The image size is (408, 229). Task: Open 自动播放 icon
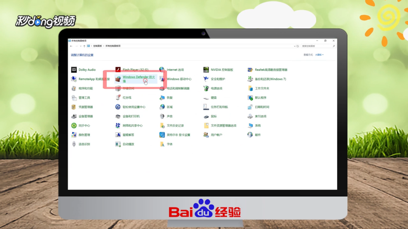tap(118, 144)
